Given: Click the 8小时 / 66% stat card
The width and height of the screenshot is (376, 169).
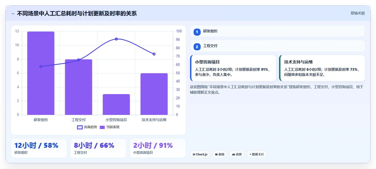Looking at the screenshot, I should [x=98, y=148].
